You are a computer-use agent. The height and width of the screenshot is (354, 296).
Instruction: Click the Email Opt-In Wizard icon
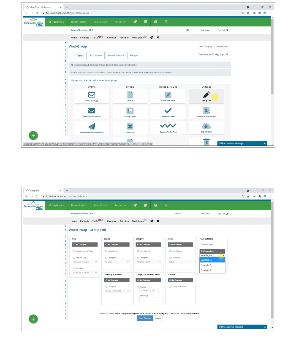(x=92, y=111)
